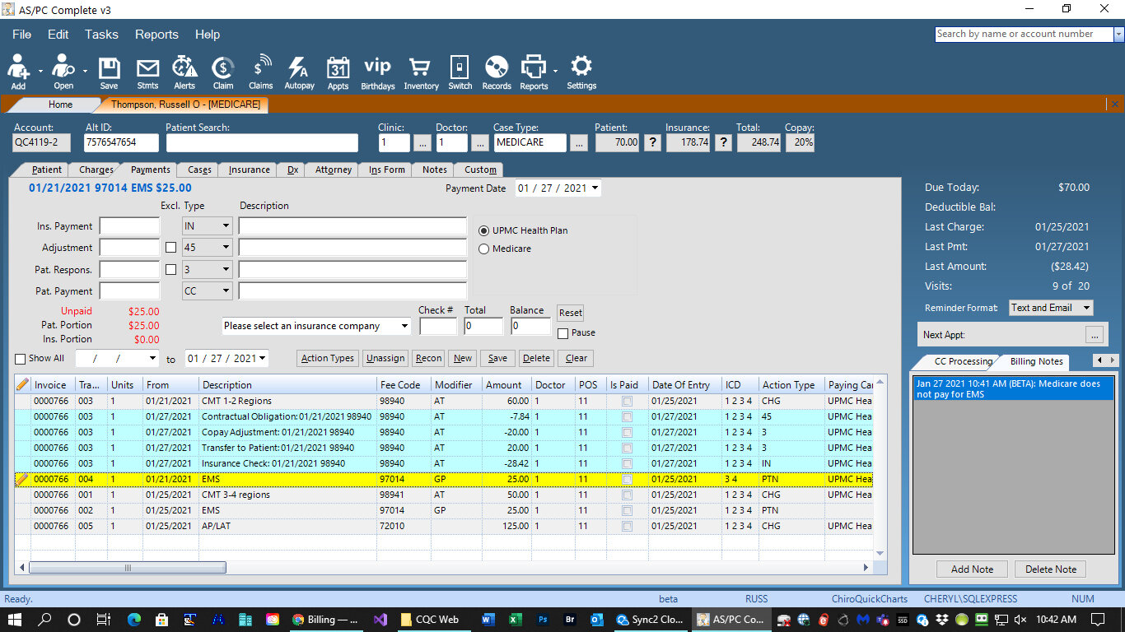The image size is (1125, 632).
Task: Open Microsoft Edge from taskbar
Action: point(133,620)
